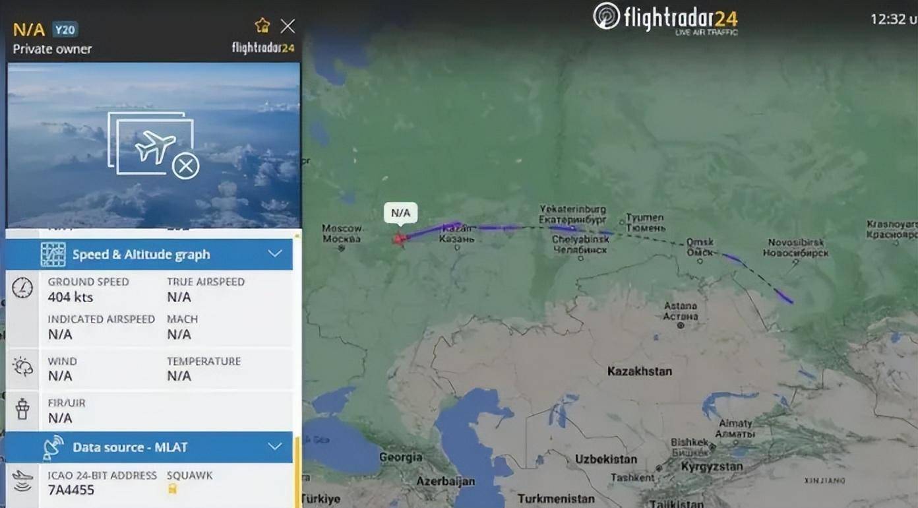Click the Y20 aircraft type badge
The width and height of the screenshot is (918, 508).
[65, 29]
